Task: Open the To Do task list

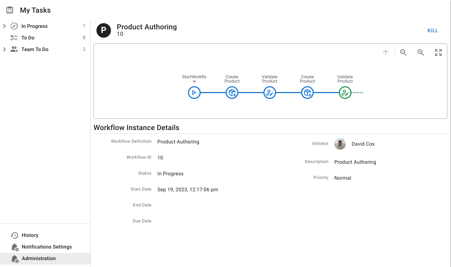Action: 28,38
